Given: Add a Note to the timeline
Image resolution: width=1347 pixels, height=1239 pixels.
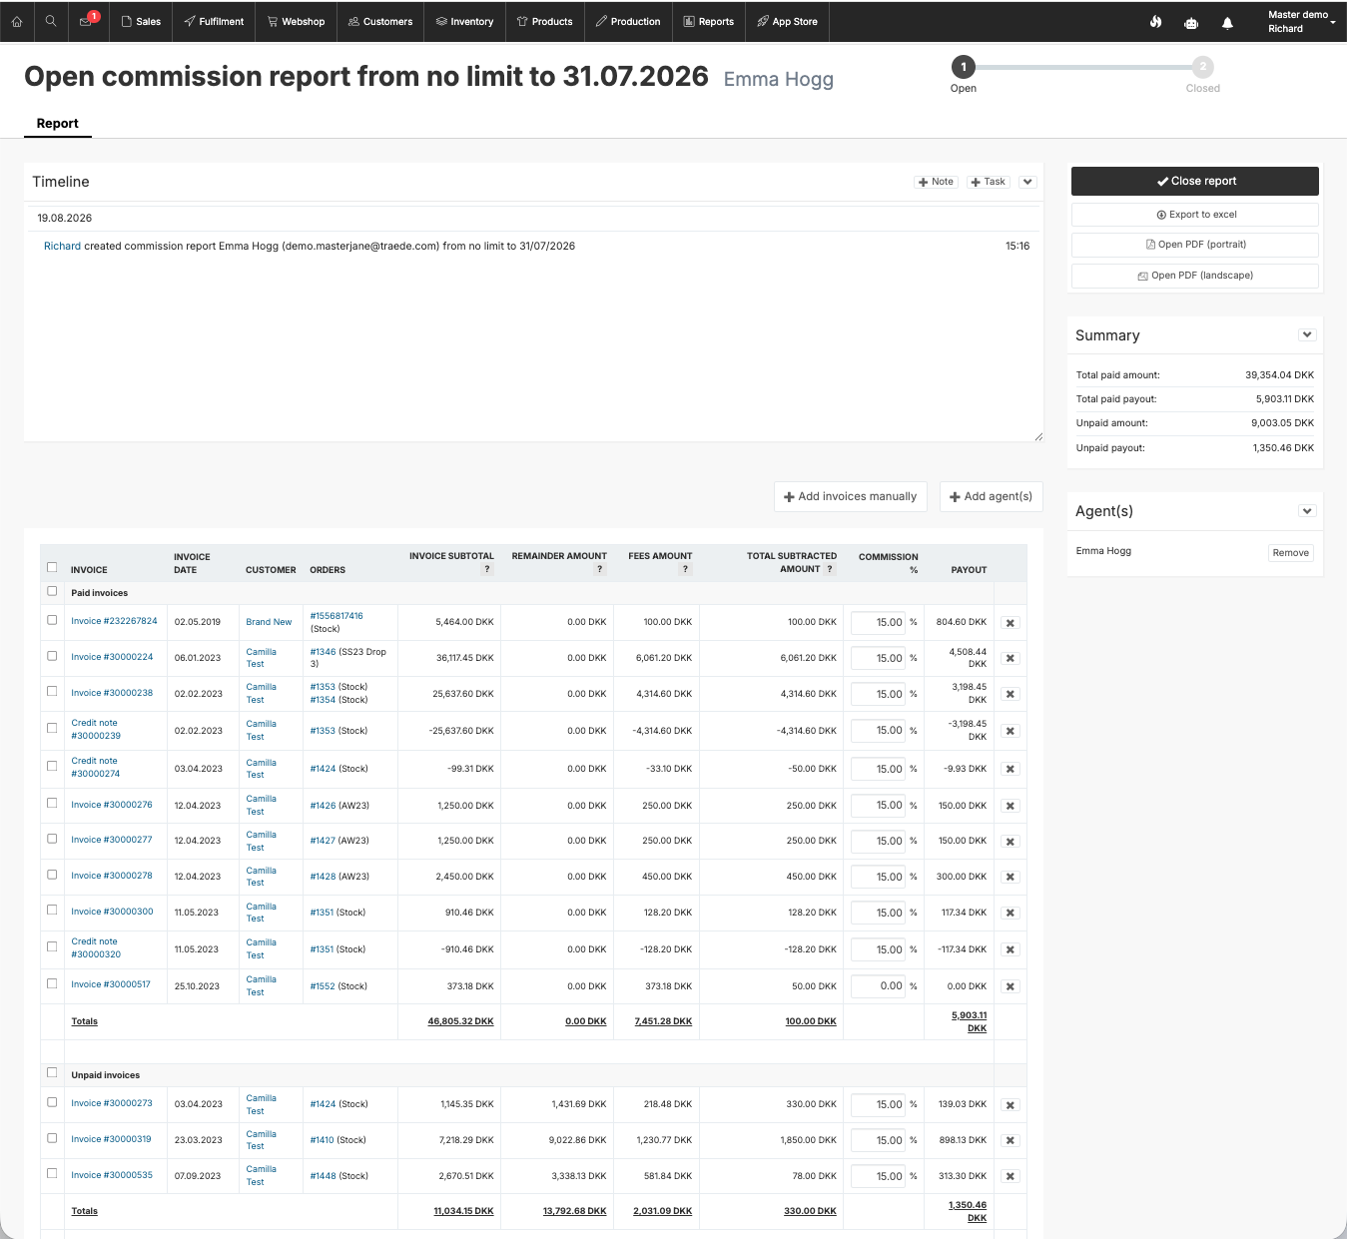Looking at the screenshot, I should [937, 182].
